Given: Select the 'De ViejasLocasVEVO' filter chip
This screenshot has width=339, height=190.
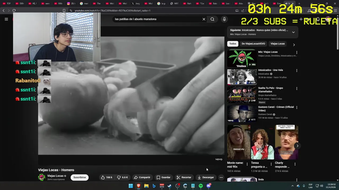Looking at the screenshot, I should [253, 44].
